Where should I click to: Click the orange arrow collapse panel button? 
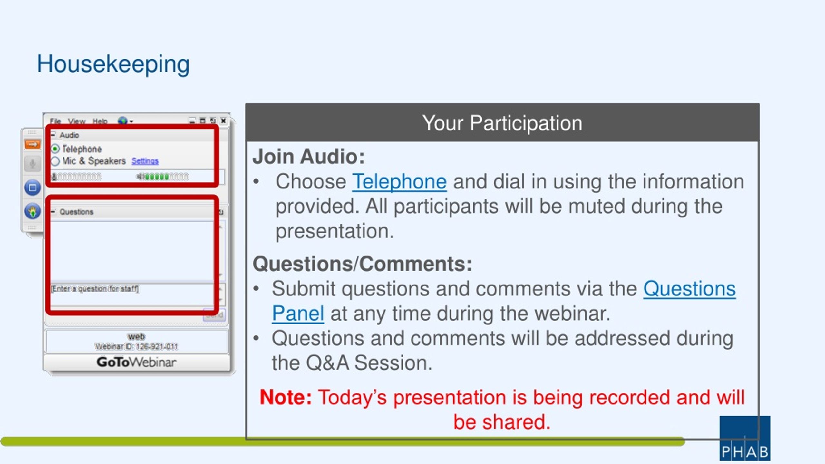[x=33, y=144]
